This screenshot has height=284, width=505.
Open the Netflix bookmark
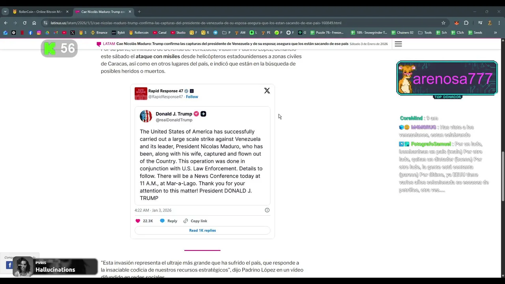pos(22,33)
